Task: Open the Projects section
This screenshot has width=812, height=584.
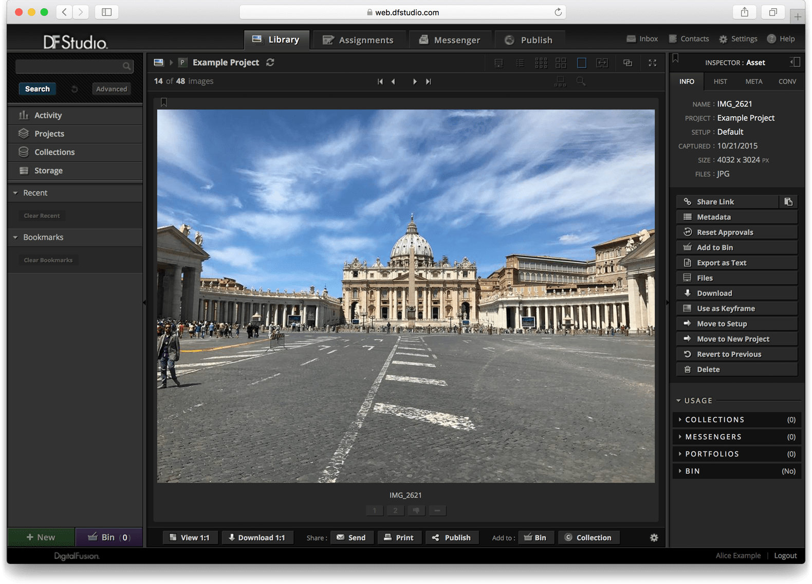Action: click(75, 134)
